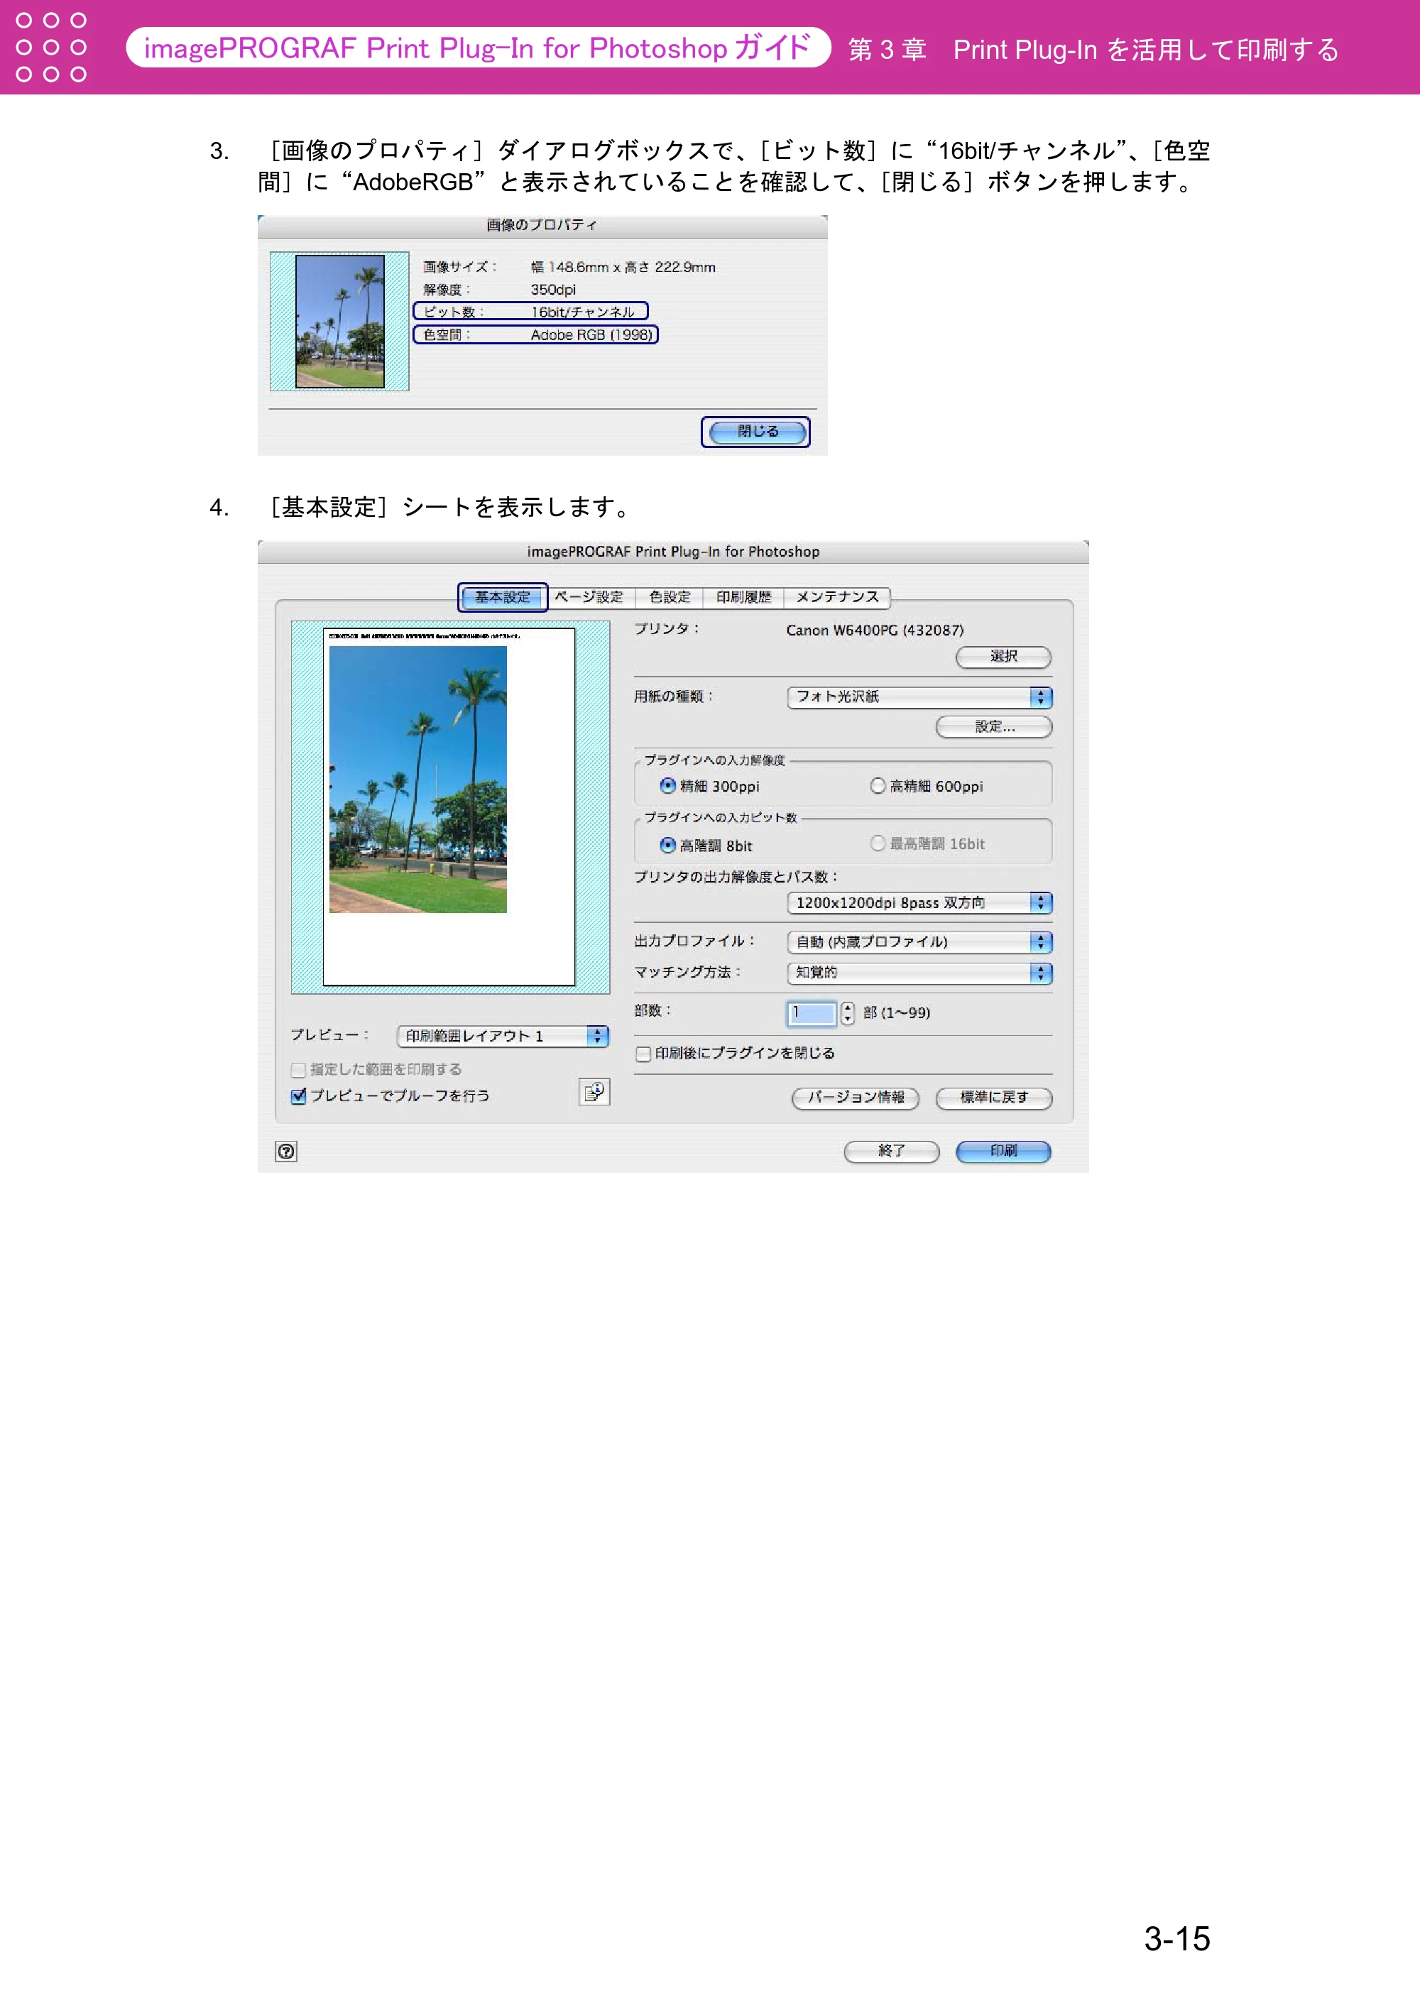Click the 350dpi resolution value
Viewport: 1420px width, 2010px height.
[553, 290]
